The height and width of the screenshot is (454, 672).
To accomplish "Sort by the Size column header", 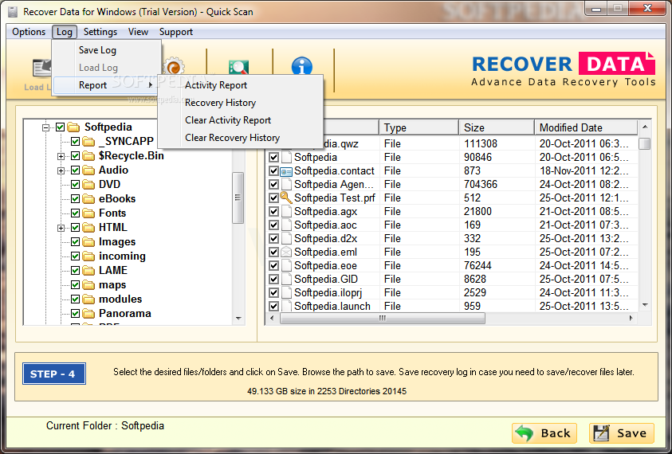I will pos(497,127).
